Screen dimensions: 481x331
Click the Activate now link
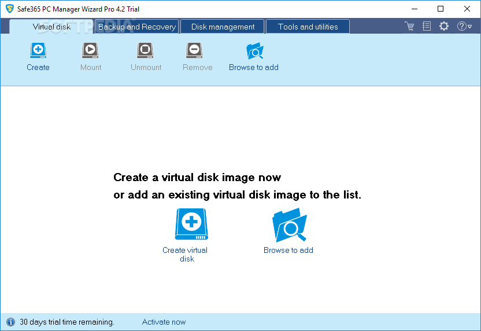point(164,322)
